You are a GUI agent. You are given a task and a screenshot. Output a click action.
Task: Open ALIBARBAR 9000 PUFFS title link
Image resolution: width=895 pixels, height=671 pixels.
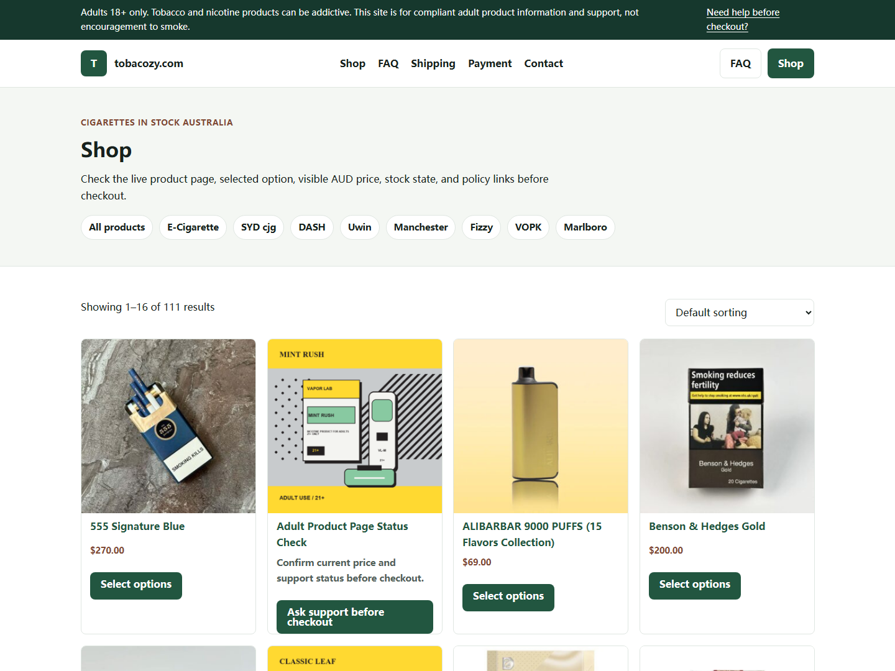click(x=532, y=534)
